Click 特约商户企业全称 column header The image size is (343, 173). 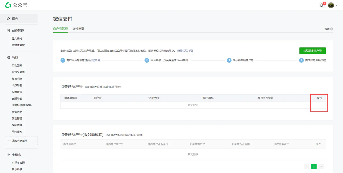(158, 144)
